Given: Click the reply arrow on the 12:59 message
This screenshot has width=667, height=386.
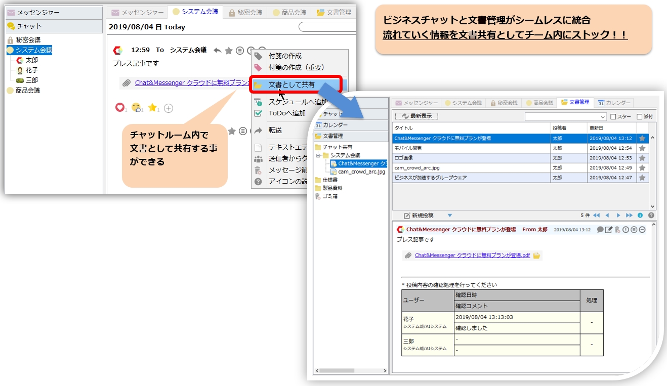Looking at the screenshot, I should click(x=218, y=50).
